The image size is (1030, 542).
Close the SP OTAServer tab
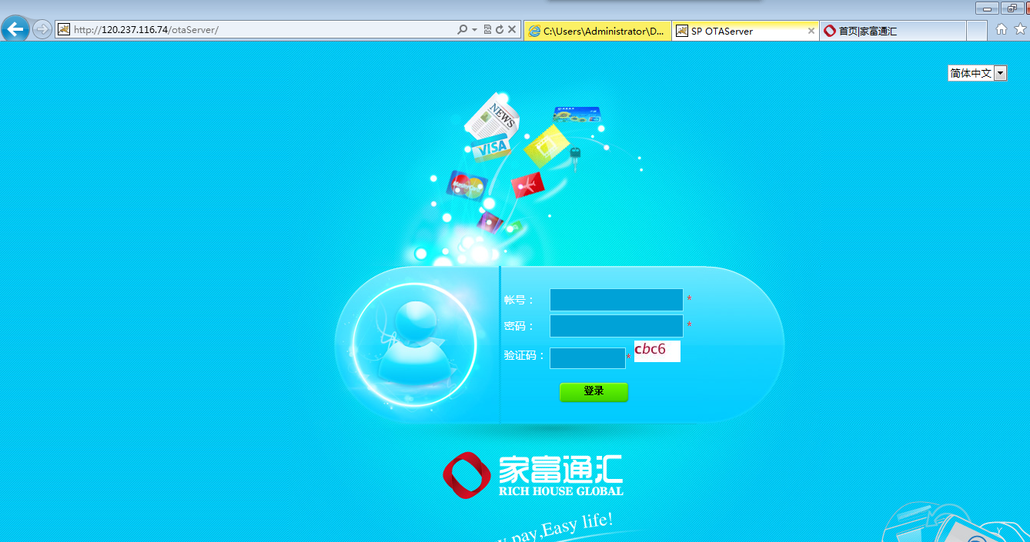click(x=811, y=31)
